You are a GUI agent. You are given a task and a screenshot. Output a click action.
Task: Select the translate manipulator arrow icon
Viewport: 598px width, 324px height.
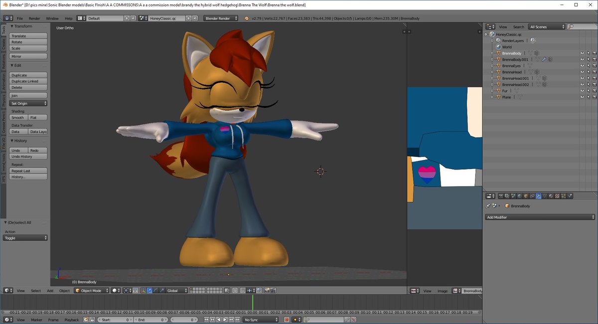coord(149,291)
